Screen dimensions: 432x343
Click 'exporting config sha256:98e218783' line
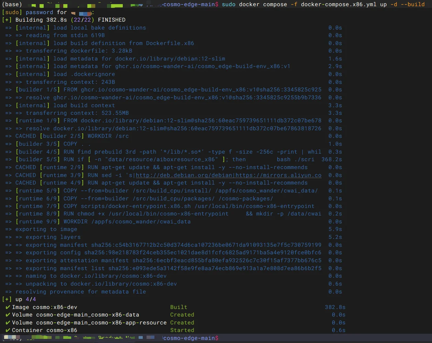click(174, 253)
